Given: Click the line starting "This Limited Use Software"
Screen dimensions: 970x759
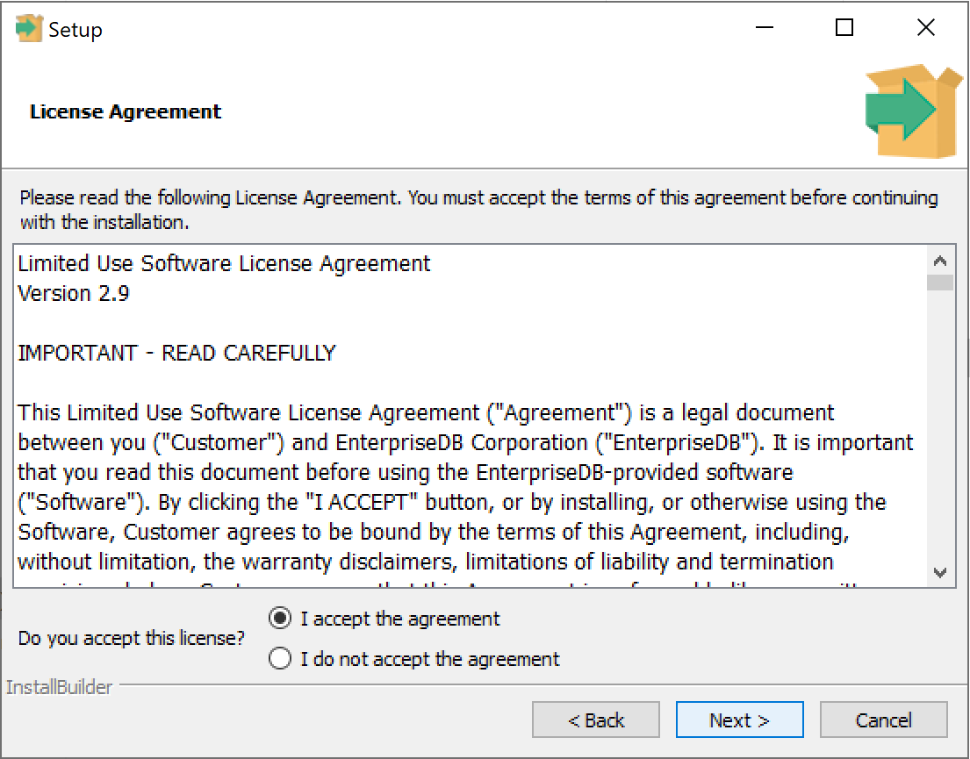Looking at the screenshot, I should 427,412.
